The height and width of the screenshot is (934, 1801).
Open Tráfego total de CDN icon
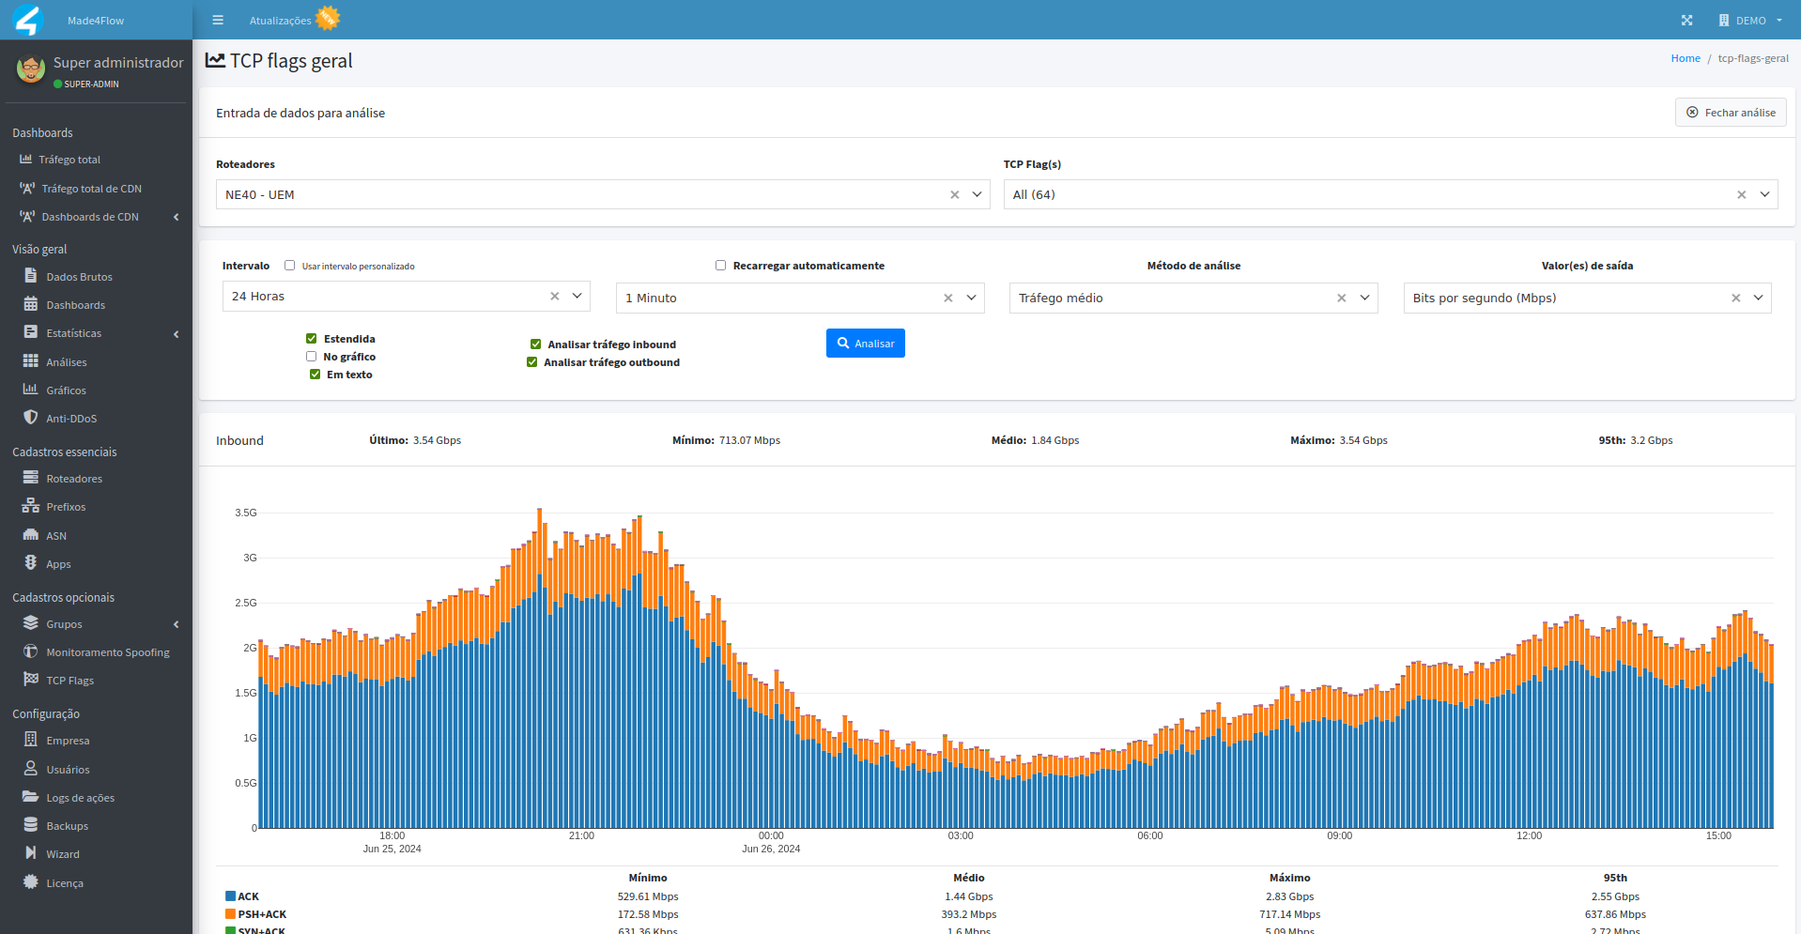[27, 189]
